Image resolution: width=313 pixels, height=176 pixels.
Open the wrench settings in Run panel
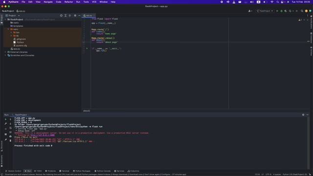pyautogui.click(x=5, y=124)
